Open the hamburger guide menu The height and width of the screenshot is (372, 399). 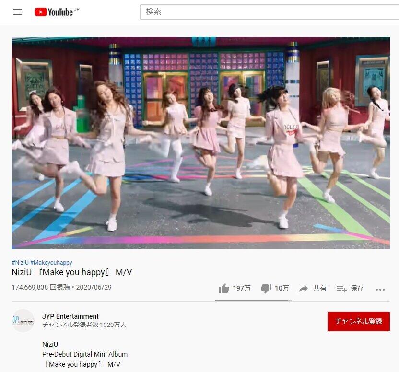tap(17, 12)
